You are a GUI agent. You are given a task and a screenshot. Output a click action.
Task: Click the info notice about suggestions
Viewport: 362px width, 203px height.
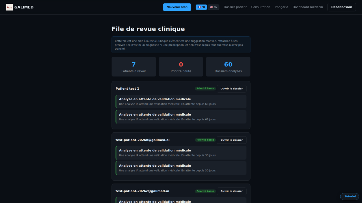pos(181,45)
